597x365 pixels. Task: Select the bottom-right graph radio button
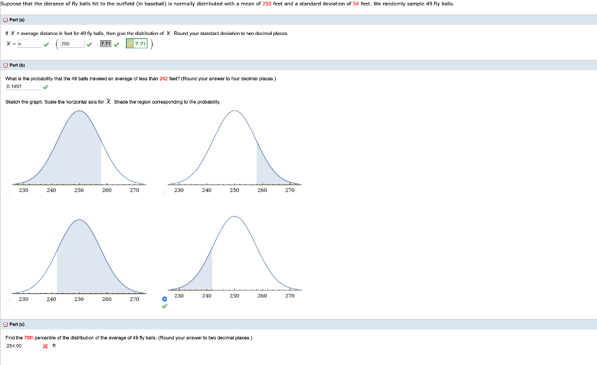[x=164, y=299]
